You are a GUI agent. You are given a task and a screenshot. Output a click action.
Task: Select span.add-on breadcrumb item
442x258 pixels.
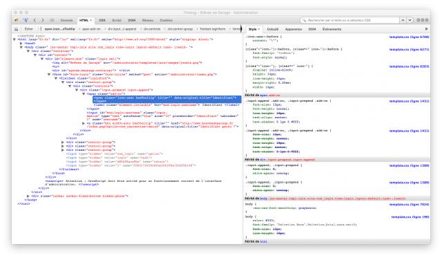(x=91, y=29)
